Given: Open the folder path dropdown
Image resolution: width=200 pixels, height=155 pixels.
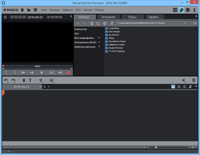Looking at the screenshot, I should click(184, 23).
